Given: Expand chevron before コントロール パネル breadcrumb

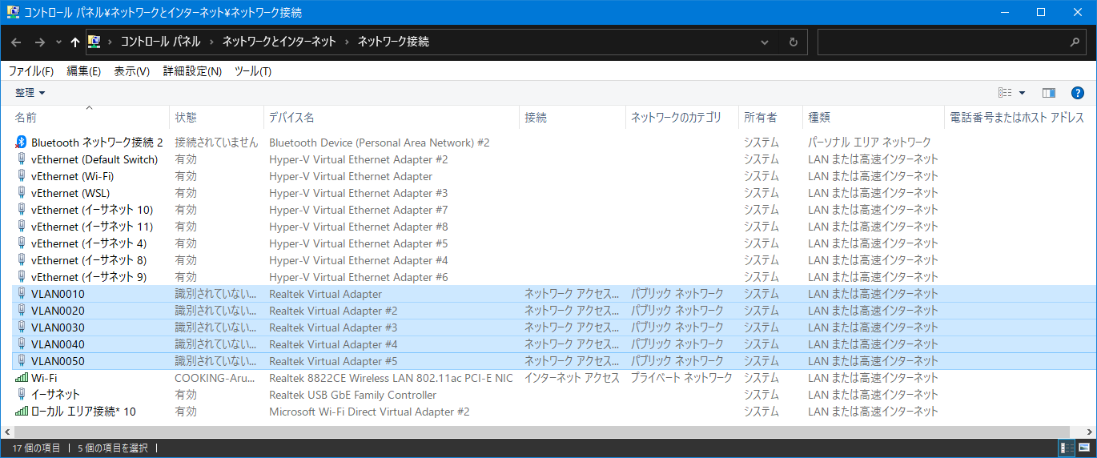Looking at the screenshot, I should click(110, 42).
